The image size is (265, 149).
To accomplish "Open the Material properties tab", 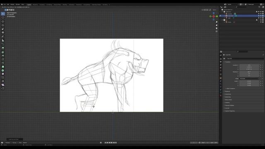I will tap(221, 96).
